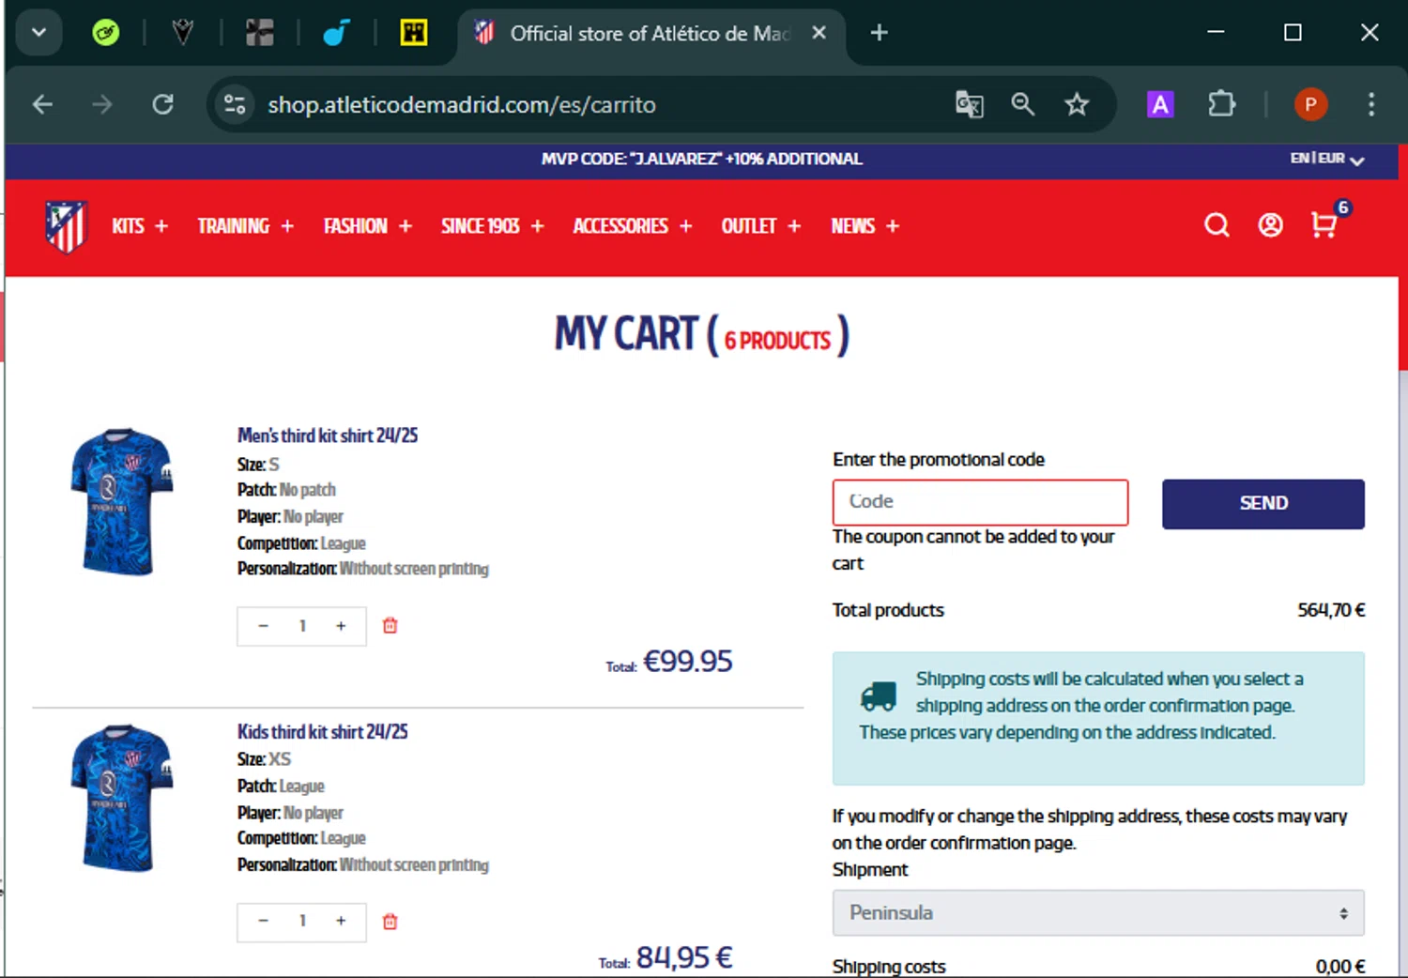Viewport: 1408px width, 978px height.
Task: Click the SEND coupon button
Action: click(x=1263, y=504)
